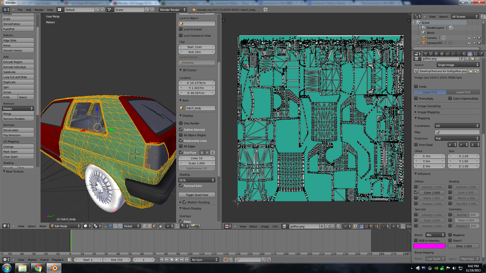Toggle the 3D manipulator axes icon
The image size is (486, 273).
(105, 226)
